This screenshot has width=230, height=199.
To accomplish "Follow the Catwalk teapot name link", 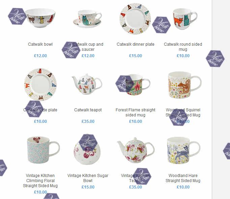I will (x=88, y=110).
